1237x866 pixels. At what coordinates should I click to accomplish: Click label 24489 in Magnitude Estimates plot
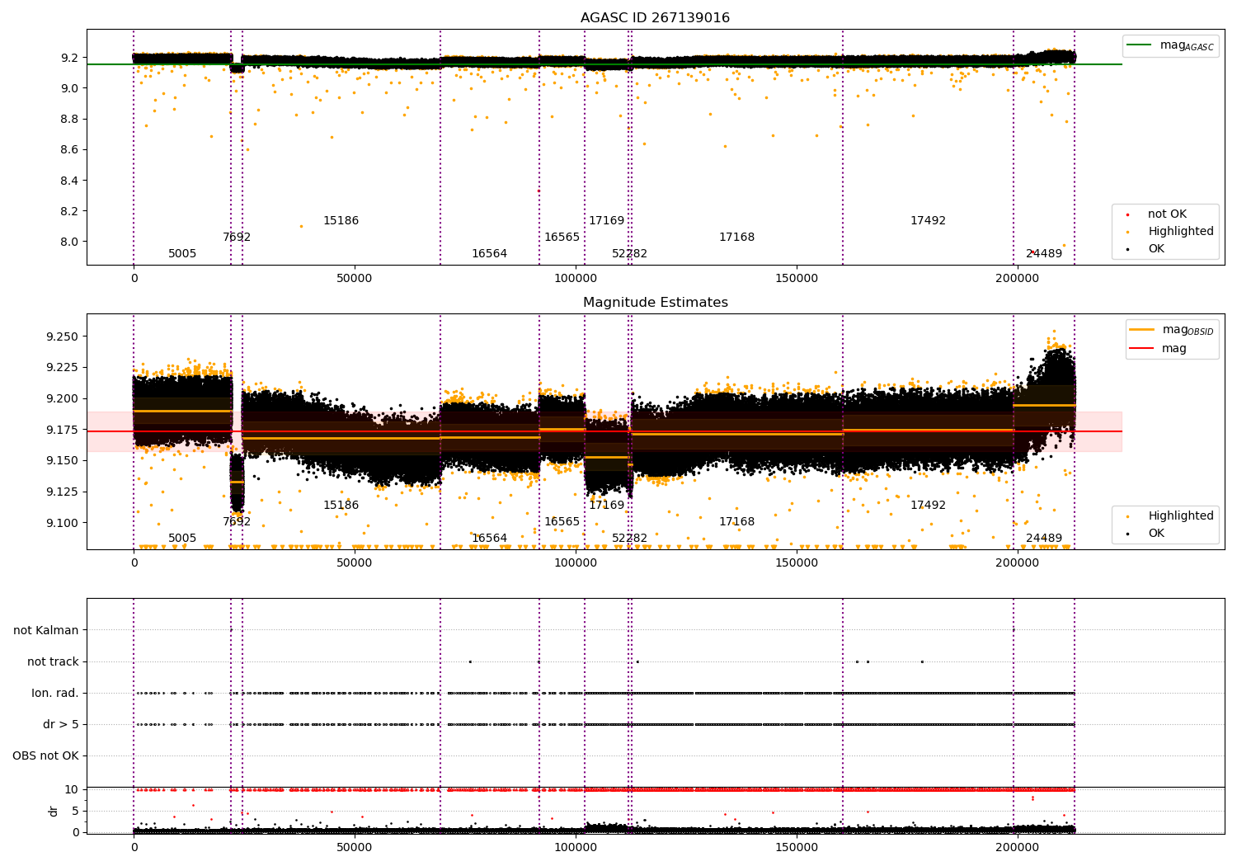point(1044,539)
